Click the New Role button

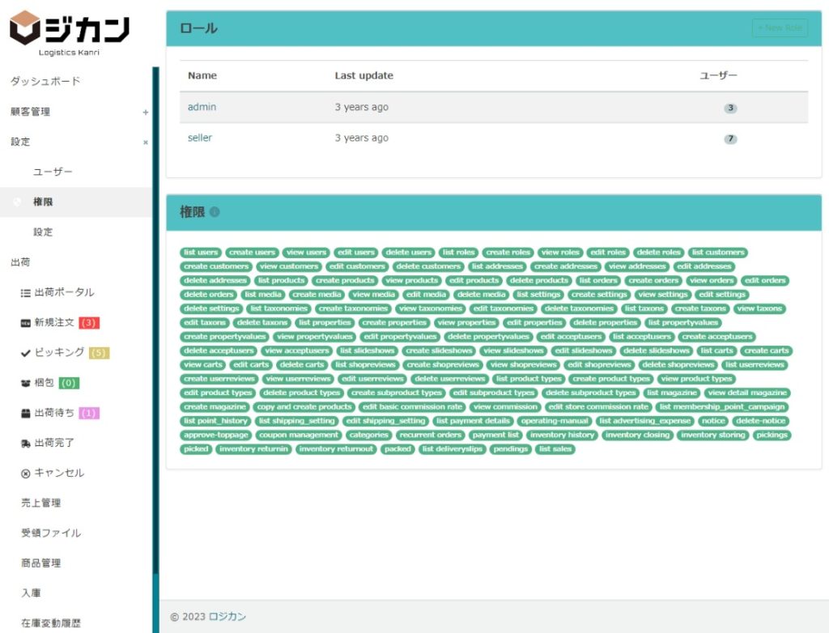pyautogui.click(x=780, y=28)
